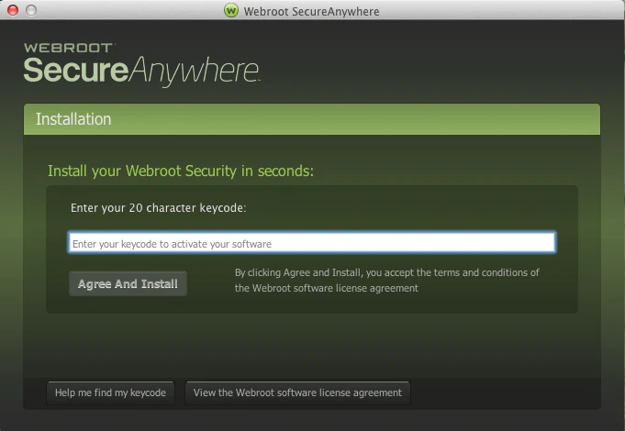The width and height of the screenshot is (625, 431).
Task: Close the Webroot SecureAnywhere window
Action: 13,10
